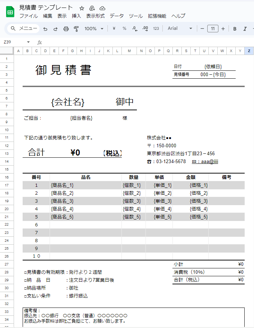The height and width of the screenshot is (328, 254).
Task: Increase decimal places
Action: pyautogui.click(x=145, y=29)
